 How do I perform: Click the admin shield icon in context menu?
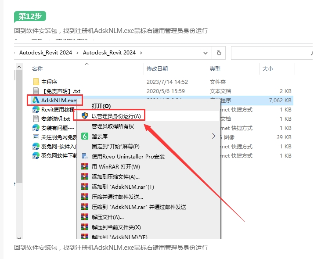click(x=85, y=116)
